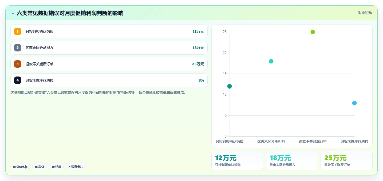
Task: Click the gray number 2 badge
Action: pos(18,48)
